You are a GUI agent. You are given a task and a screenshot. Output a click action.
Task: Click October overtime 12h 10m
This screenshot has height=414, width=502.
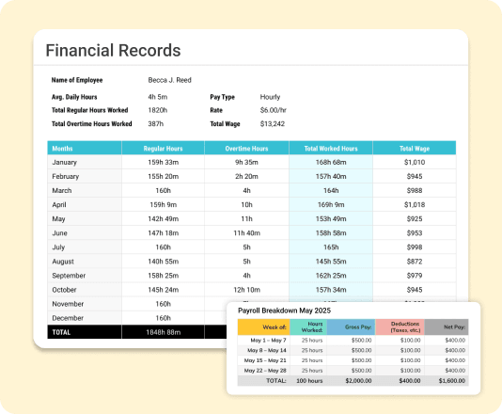pyautogui.click(x=246, y=290)
